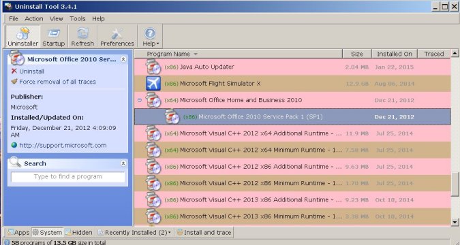Select Visual C++ 2013 x86 Minimum Runtime name
Viewport: 460px width, 245px height.
261,216
